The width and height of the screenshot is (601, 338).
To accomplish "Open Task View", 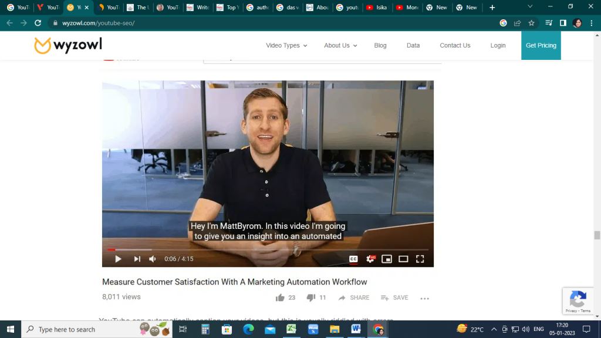I will coord(183,329).
